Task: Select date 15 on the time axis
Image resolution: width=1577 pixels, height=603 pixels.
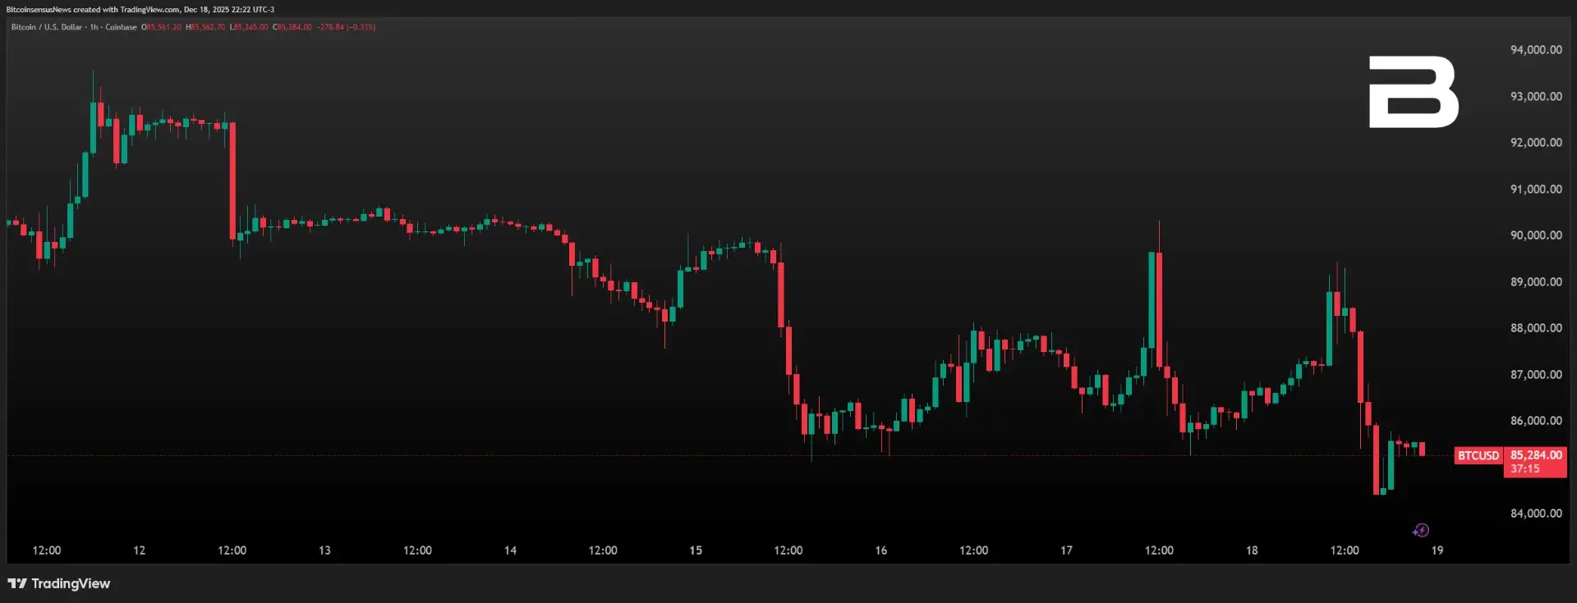Action: tap(695, 550)
